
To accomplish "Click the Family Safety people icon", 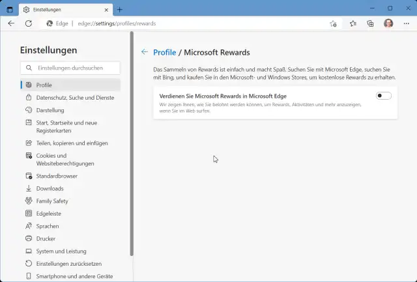I will click(29, 201).
